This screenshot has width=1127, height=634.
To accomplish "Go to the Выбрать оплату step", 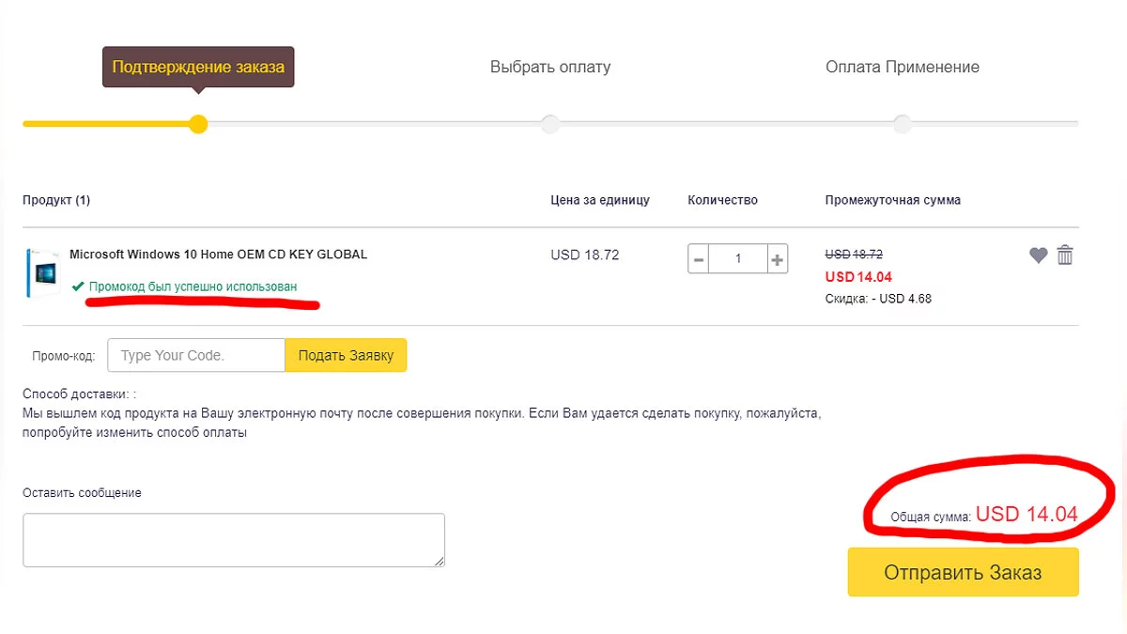I will point(550,67).
